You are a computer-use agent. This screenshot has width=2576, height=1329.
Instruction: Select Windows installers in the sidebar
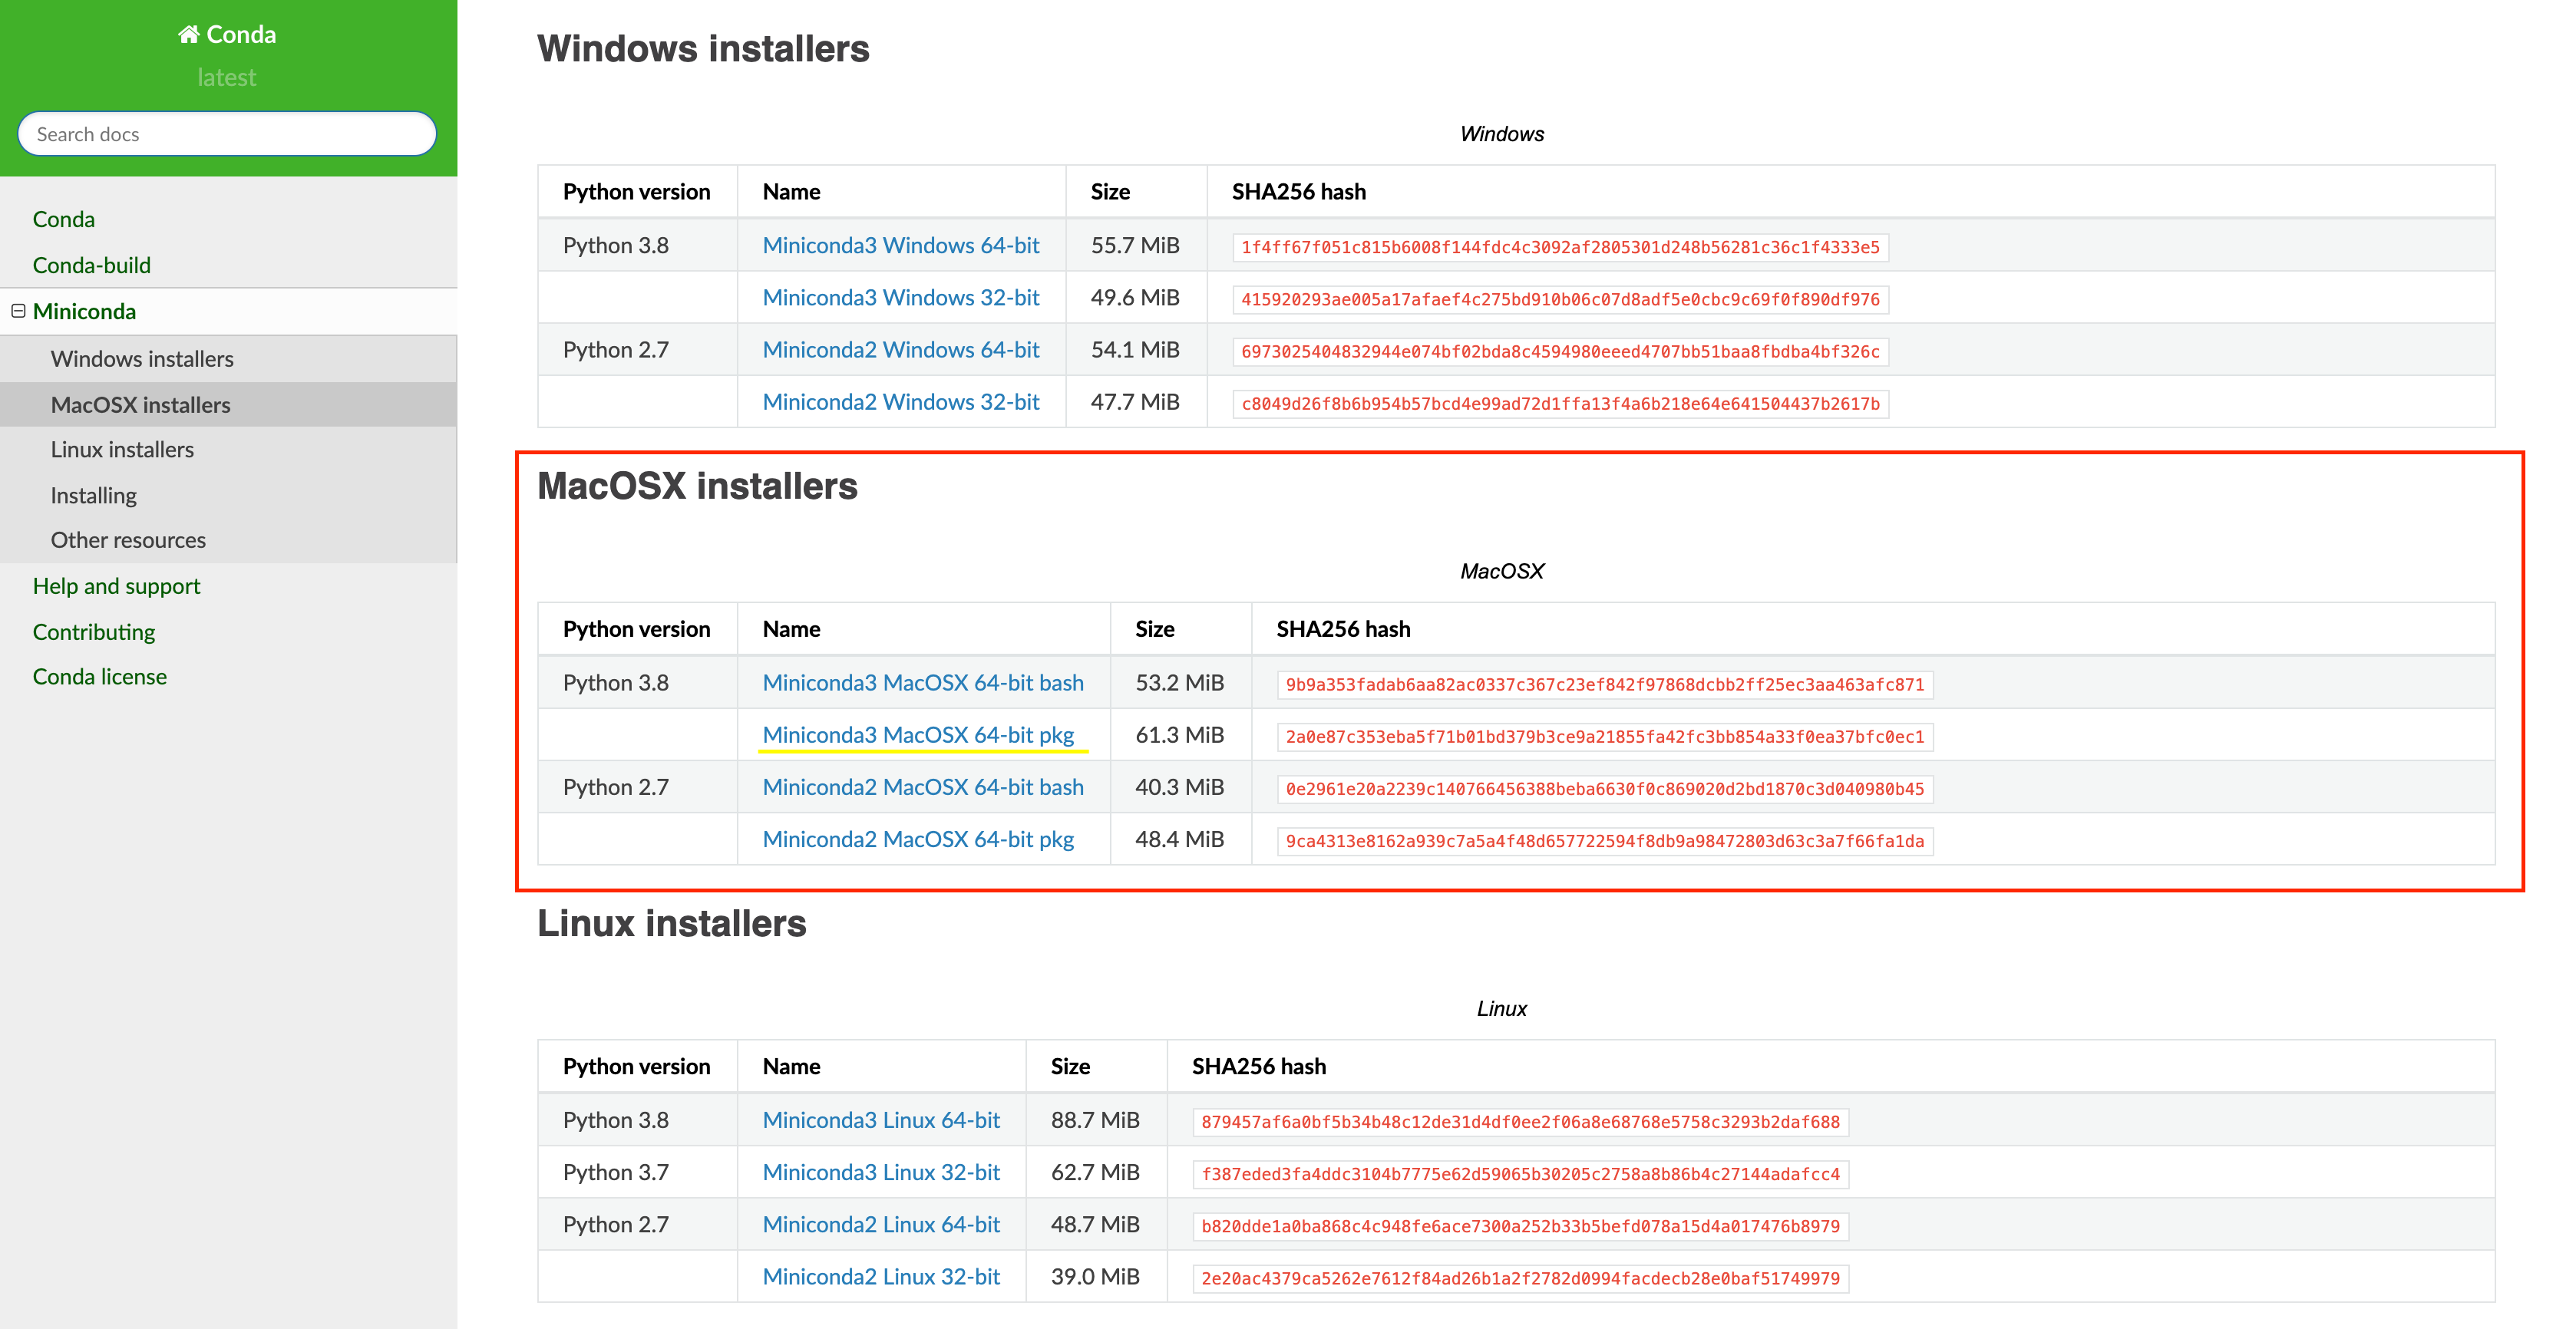point(142,359)
